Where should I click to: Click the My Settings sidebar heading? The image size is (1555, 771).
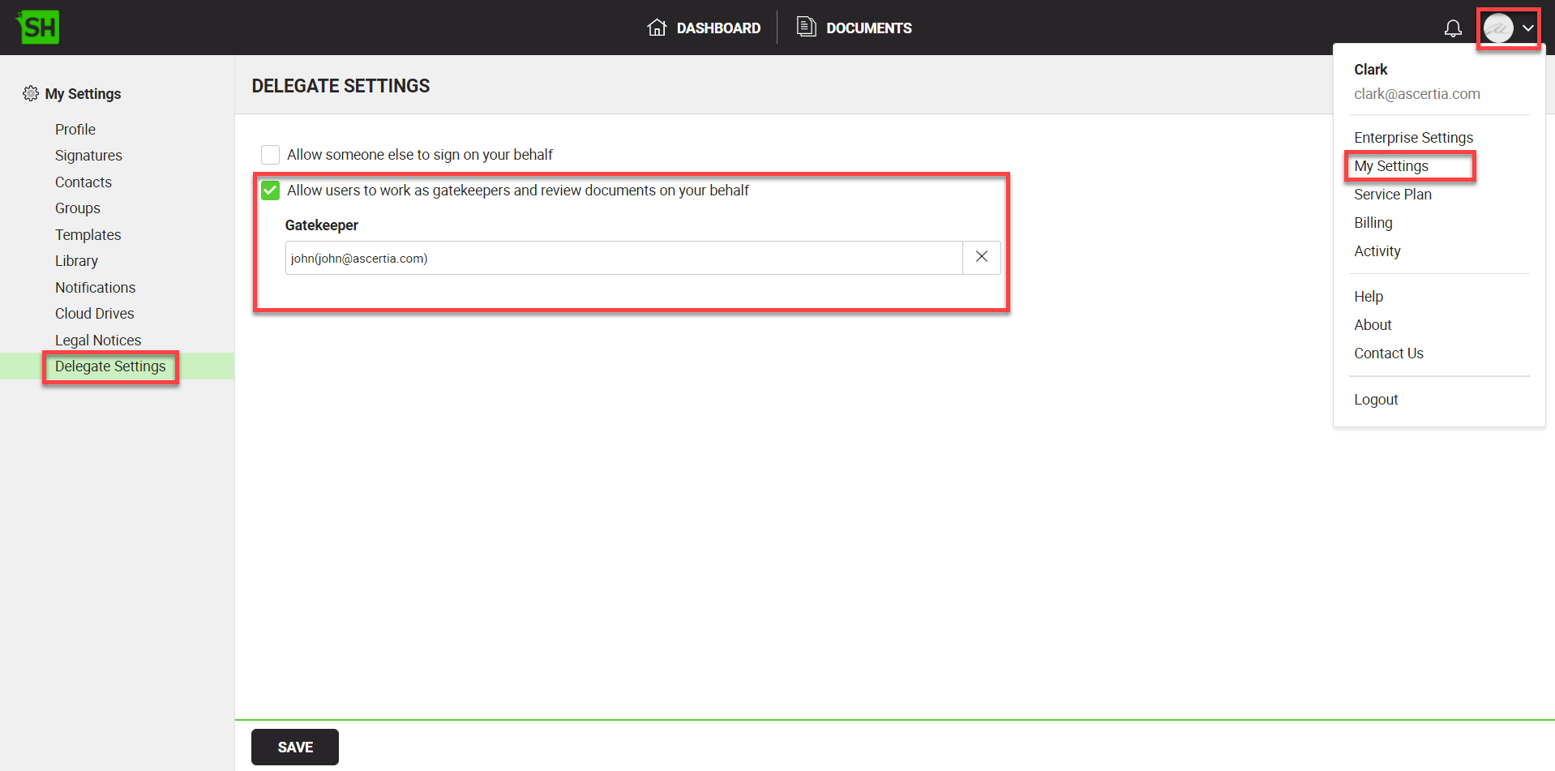[83, 94]
